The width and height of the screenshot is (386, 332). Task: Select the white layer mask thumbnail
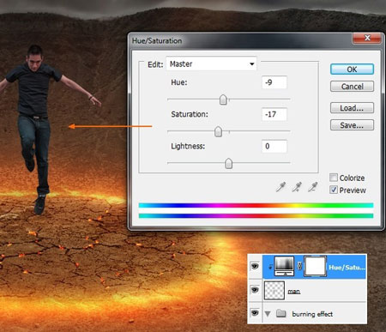click(x=315, y=266)
